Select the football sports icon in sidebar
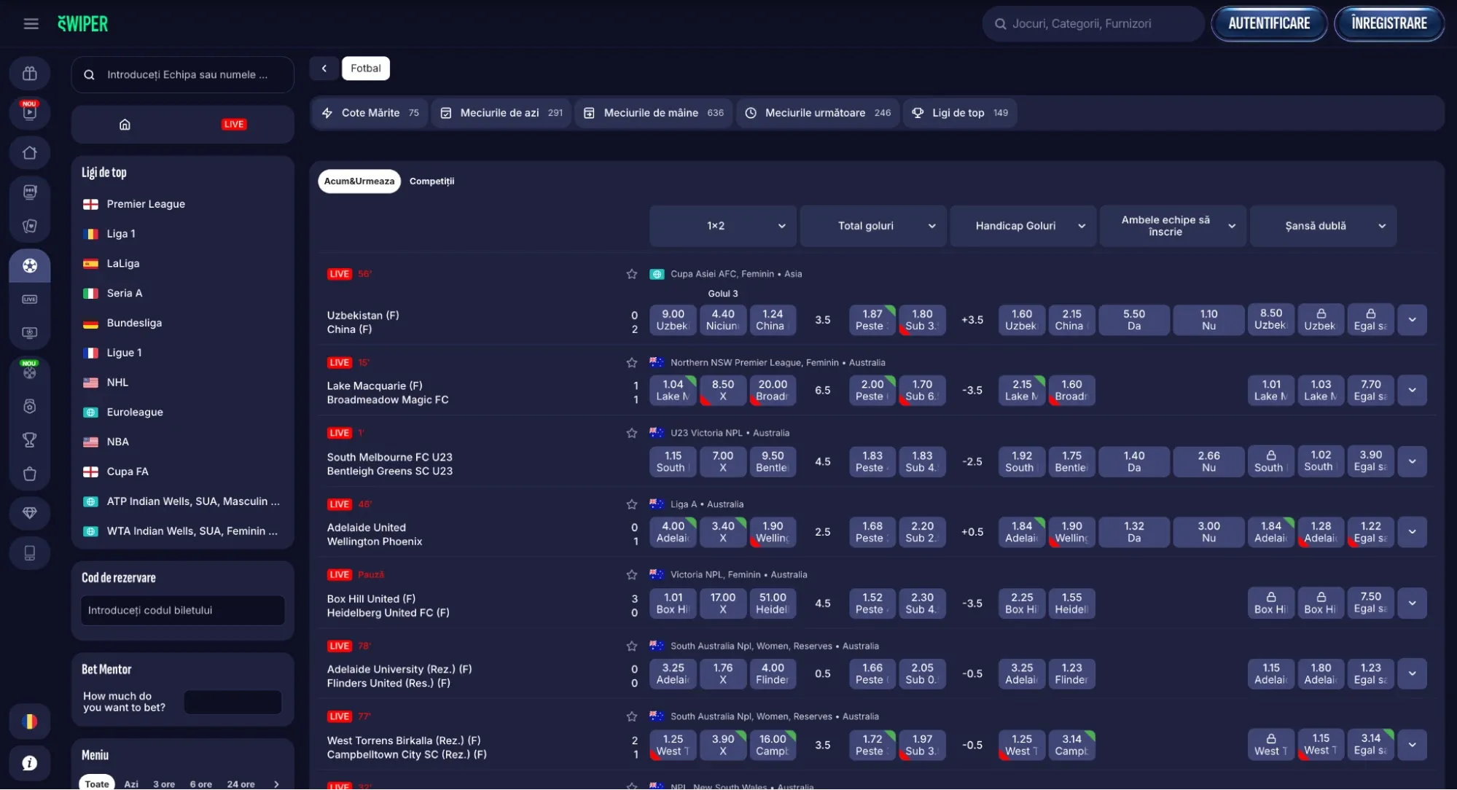This screenshot has height=790, width=1457. tap(30, 266)
